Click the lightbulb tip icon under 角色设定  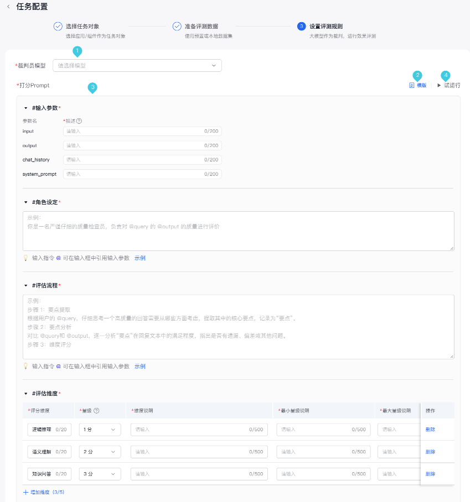pos(25,258)
